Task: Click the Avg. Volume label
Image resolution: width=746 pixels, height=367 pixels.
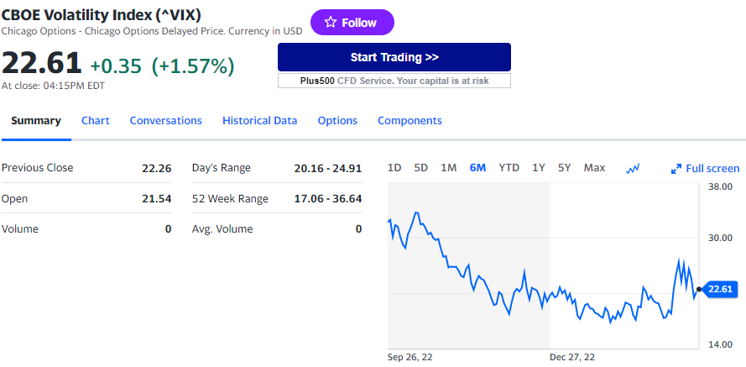Action: [x=222, y=229]
